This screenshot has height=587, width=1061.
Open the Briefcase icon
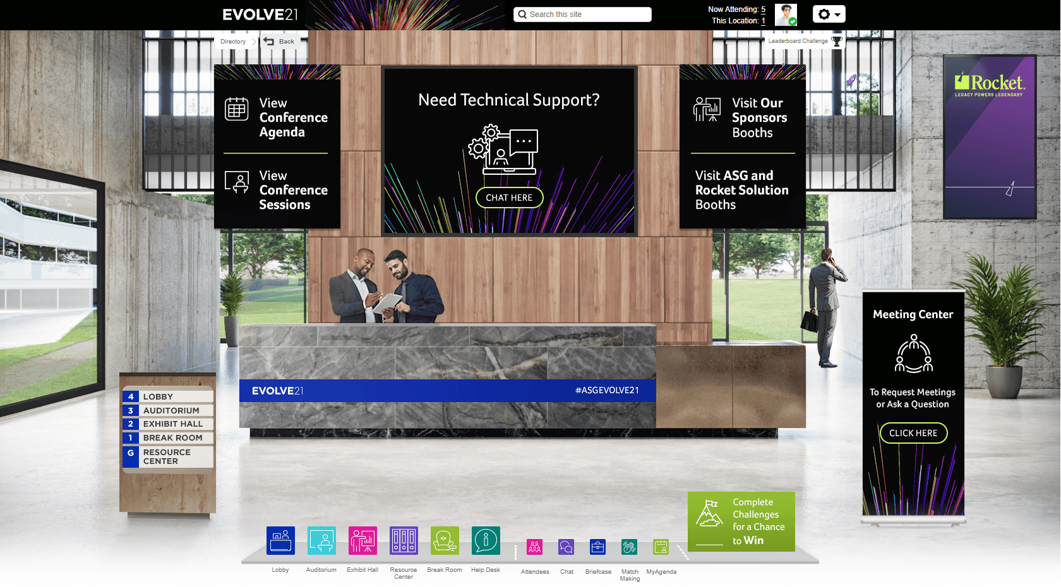pyautogui.click(x=598, y=547)
